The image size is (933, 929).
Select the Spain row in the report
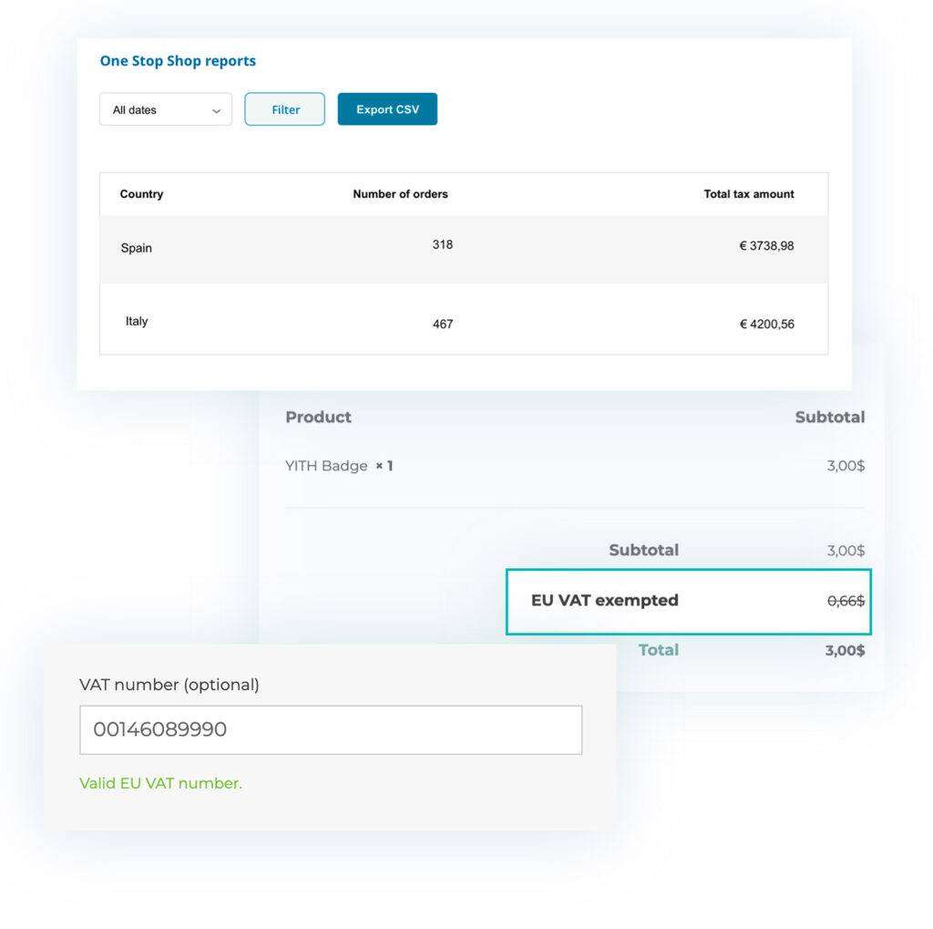(x=136, y=248)
